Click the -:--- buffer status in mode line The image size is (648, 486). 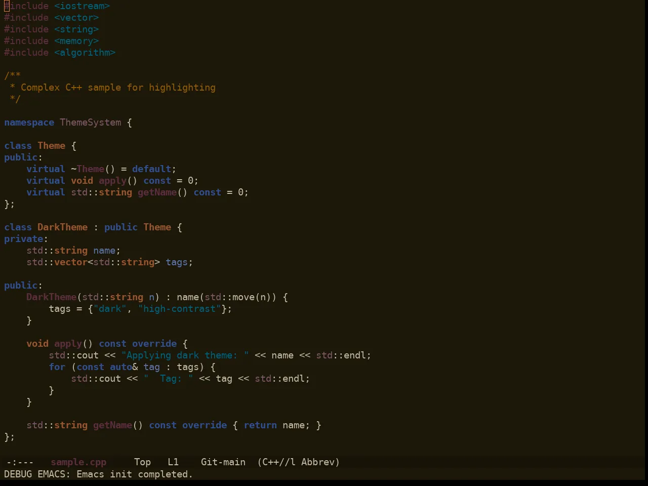tap(20, 462)
